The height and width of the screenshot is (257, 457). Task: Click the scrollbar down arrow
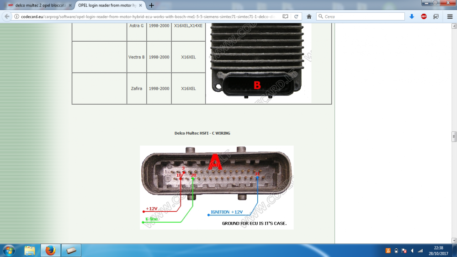click(454, 241)
